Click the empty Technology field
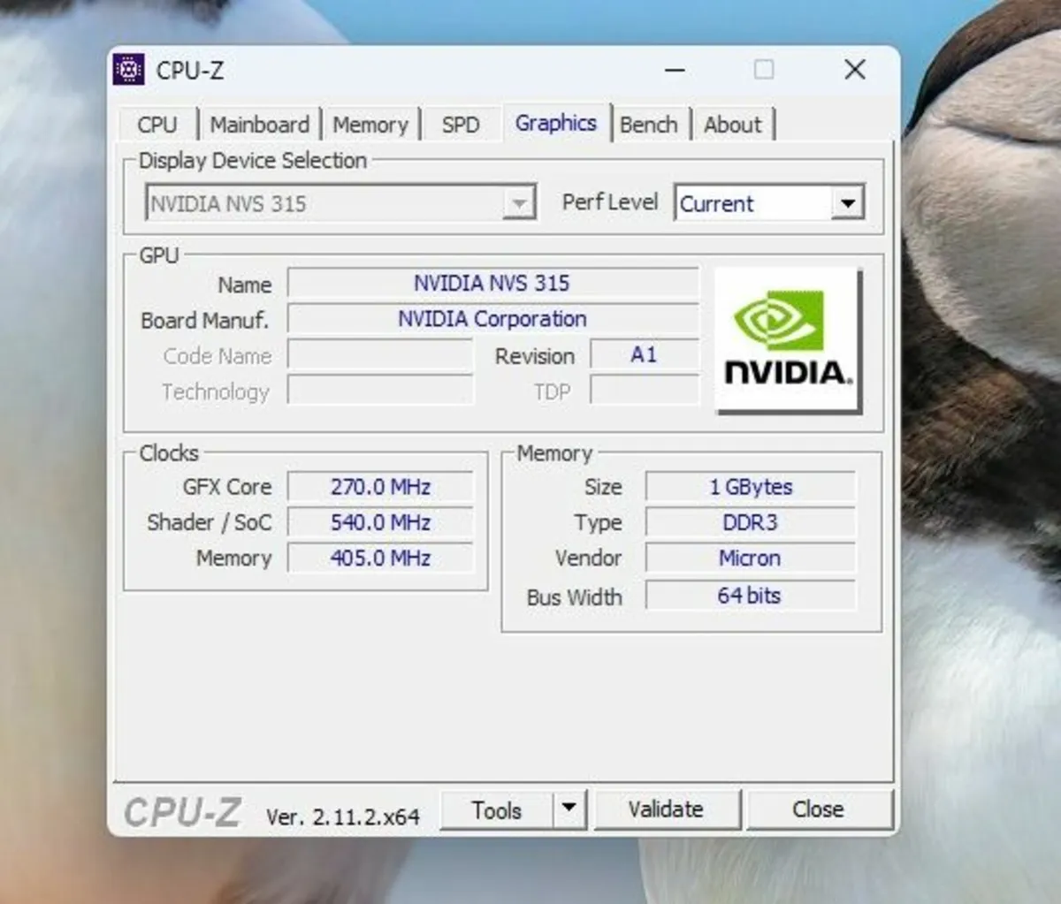This screenshot has height=904, width=1061. tap(380, 391)
